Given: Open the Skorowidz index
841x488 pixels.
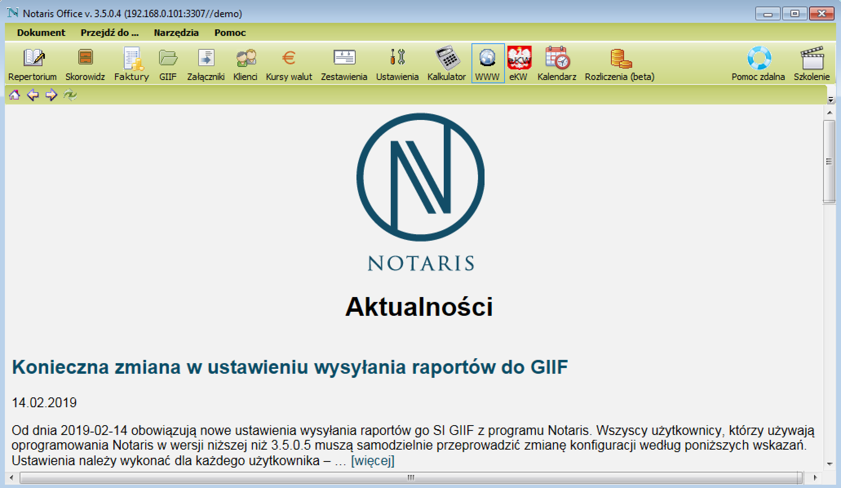Looking at the screenshot, I should click(85, 64).
